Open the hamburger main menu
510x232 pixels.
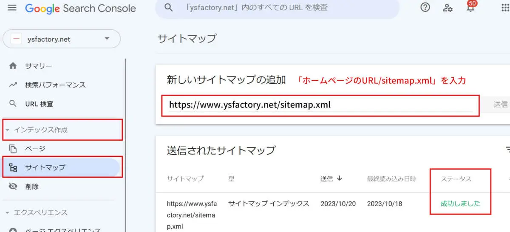[12, 8]
